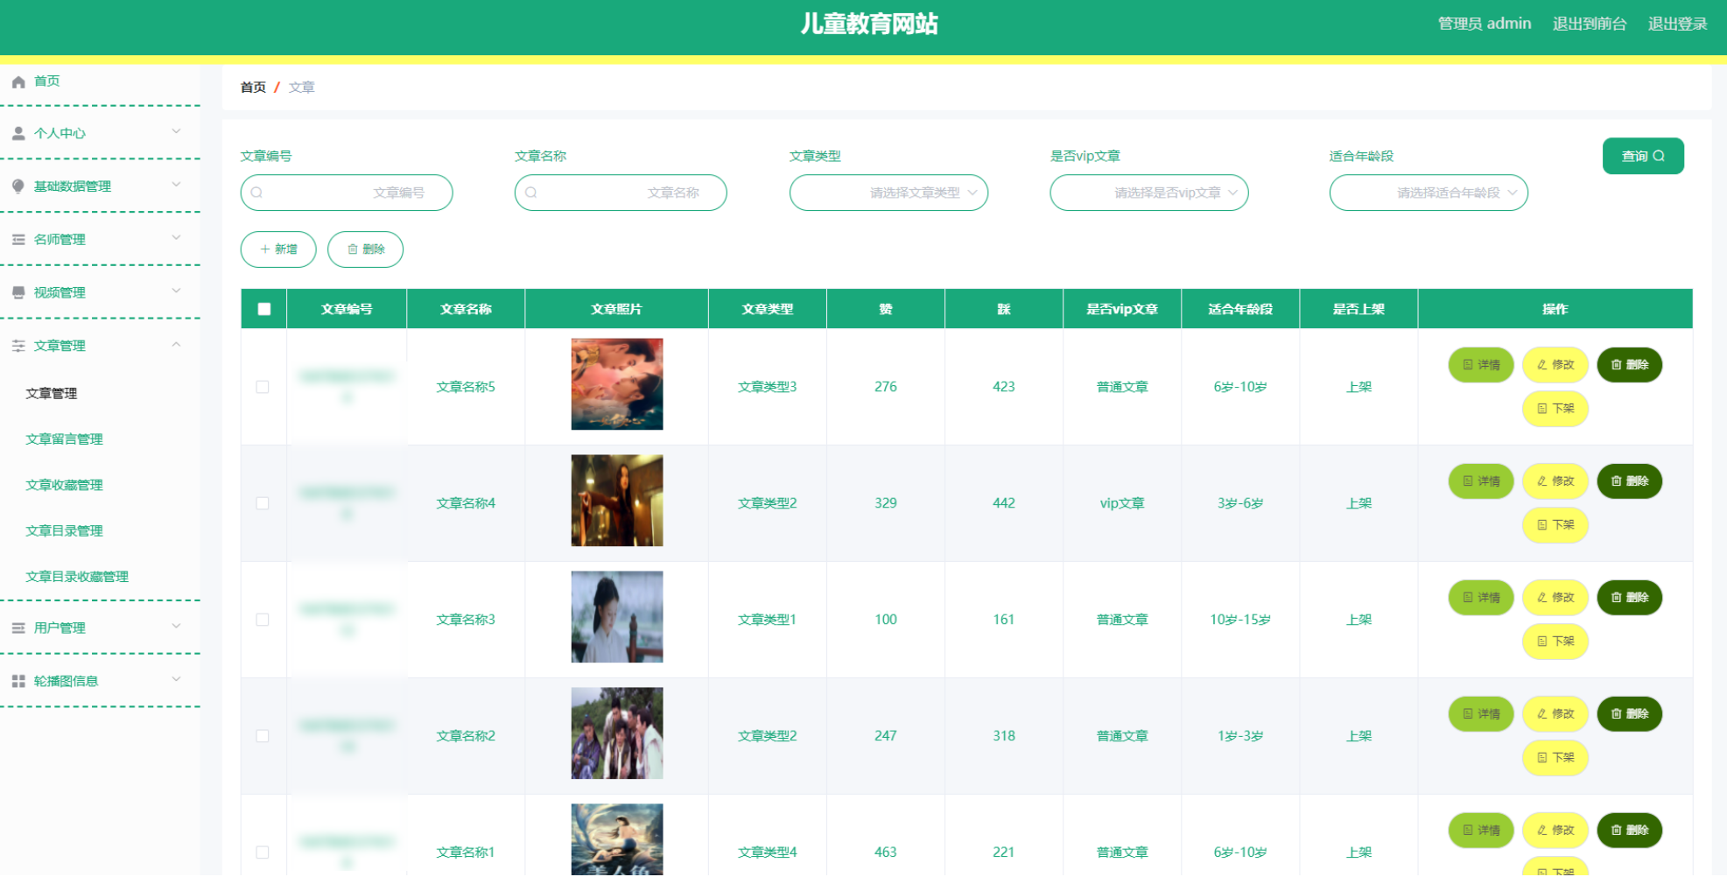Open 文章留言管理 submenu item
Image resolution: width=1727 pixels, height=877 pixels.
tap(64, 439)
